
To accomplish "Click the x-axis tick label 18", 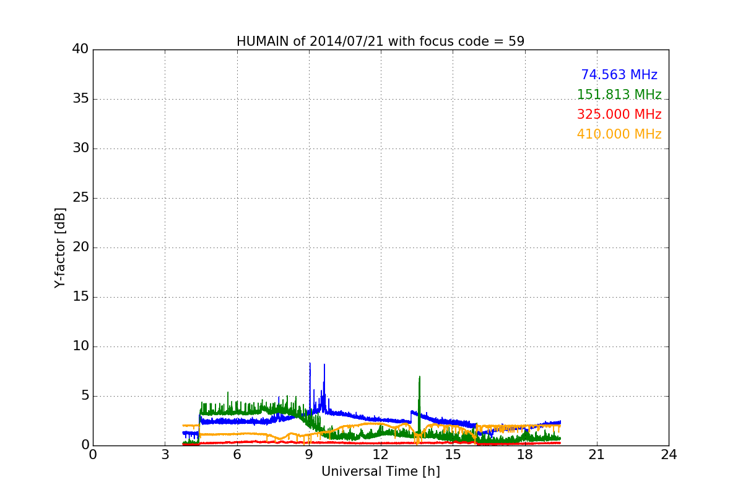I will 524,455.
